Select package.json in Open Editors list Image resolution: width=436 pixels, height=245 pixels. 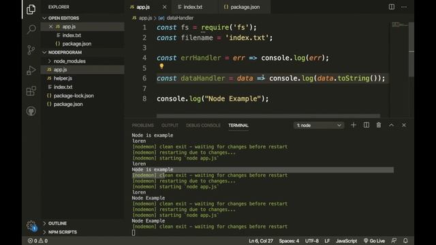pyautogui.click(x=77, y=44)
